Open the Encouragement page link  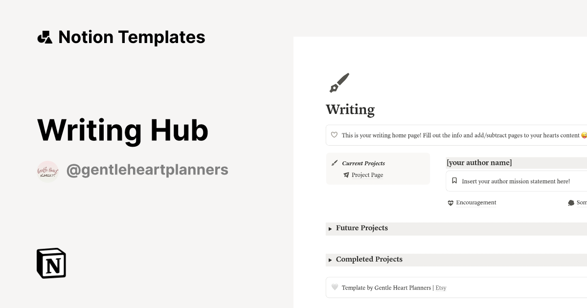475,202
